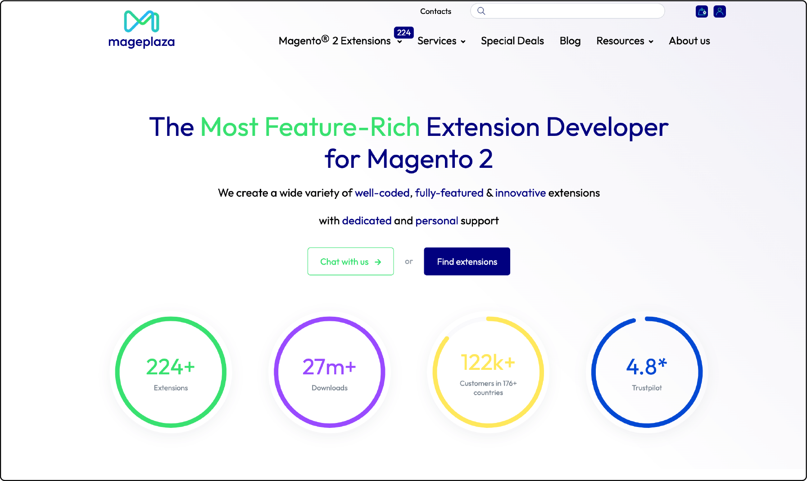This screenshot has width=807, height=481.
Task: Click 'Customers in 176+ countries' caption
Action: click(x=488, y=388)
